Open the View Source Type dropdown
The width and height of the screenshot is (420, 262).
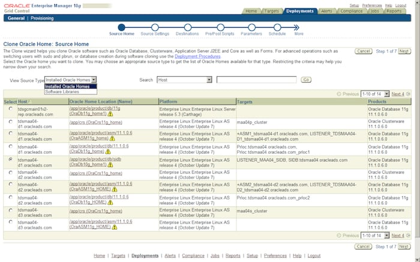70,80
